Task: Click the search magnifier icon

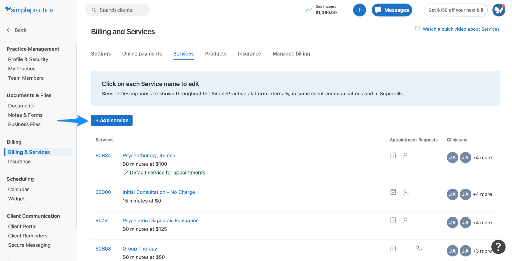Action: [94, 10]
